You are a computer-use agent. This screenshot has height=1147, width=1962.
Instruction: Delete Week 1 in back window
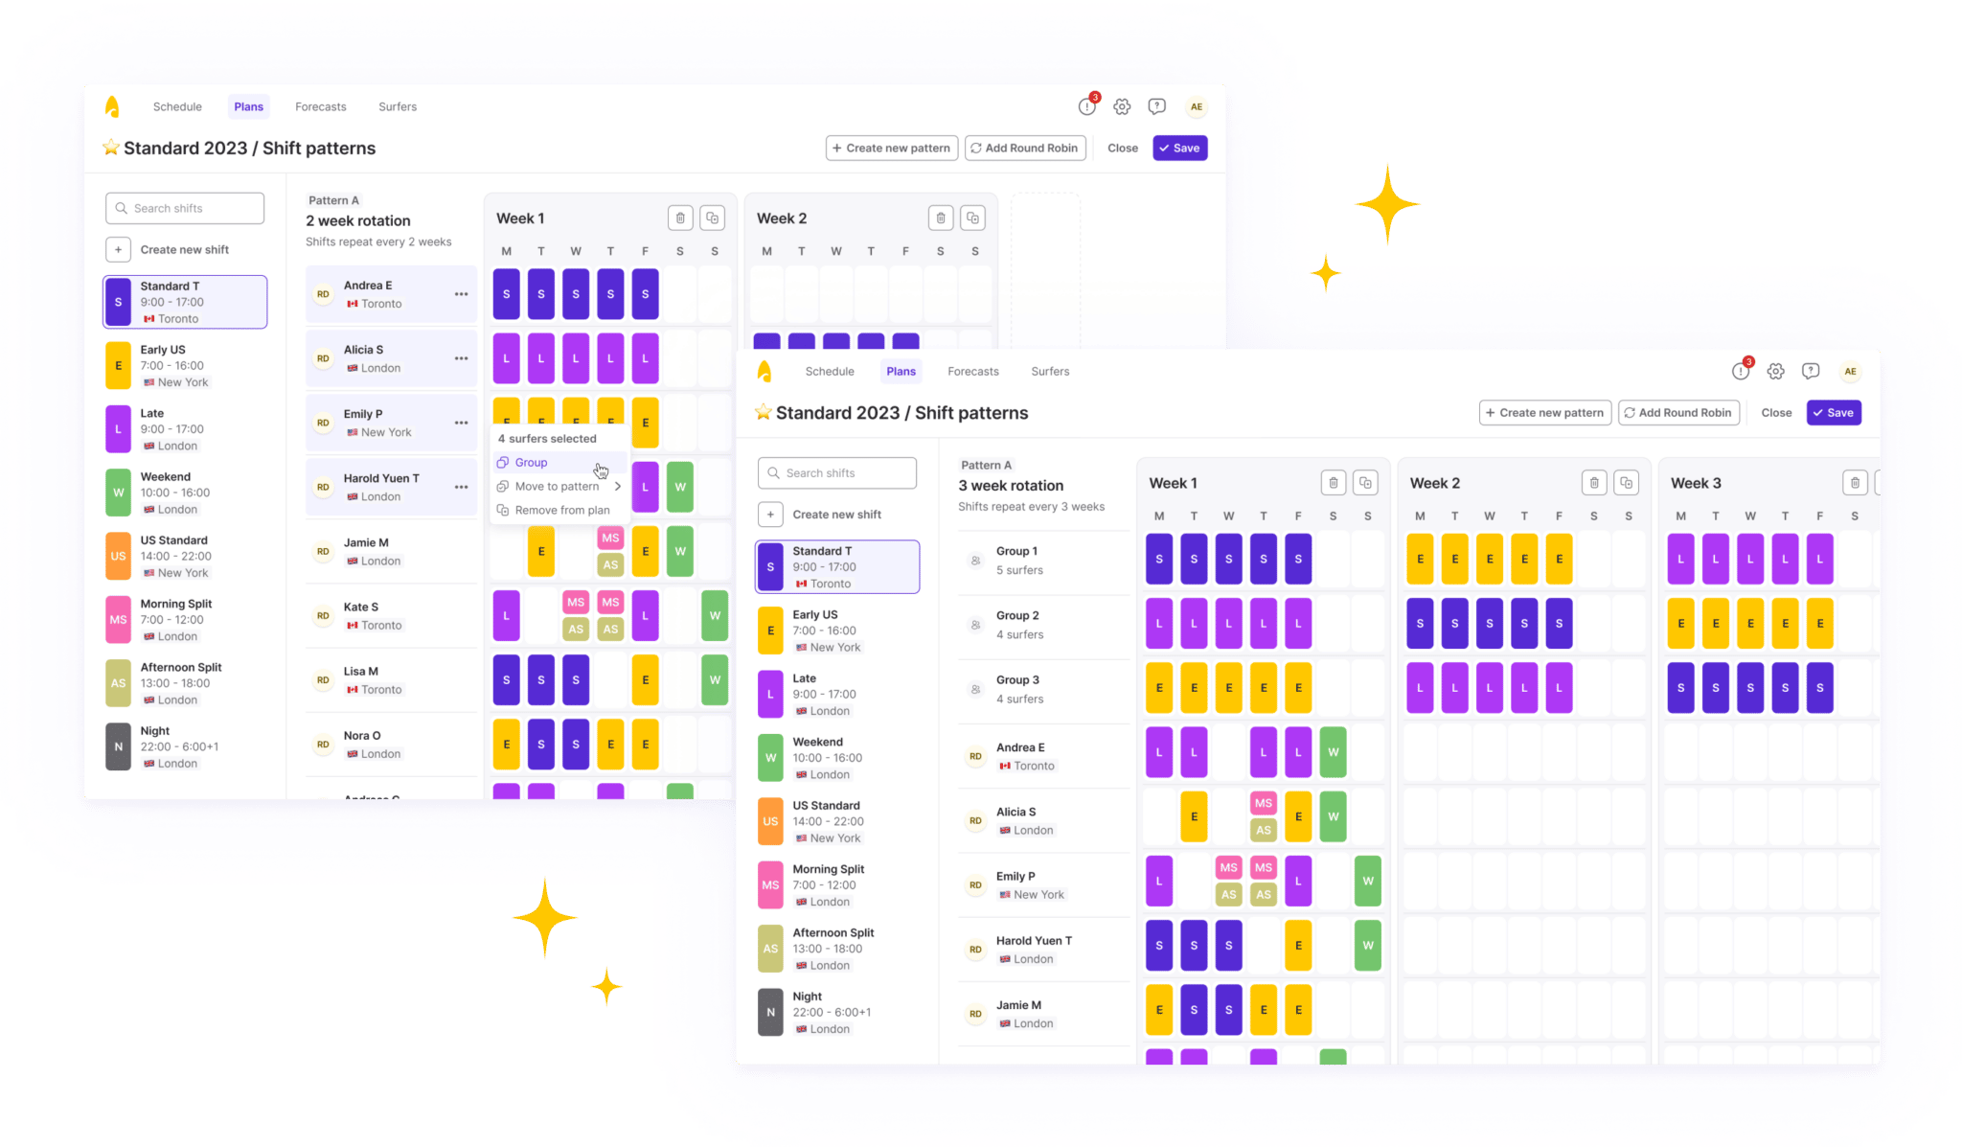[x=680, y=218]
